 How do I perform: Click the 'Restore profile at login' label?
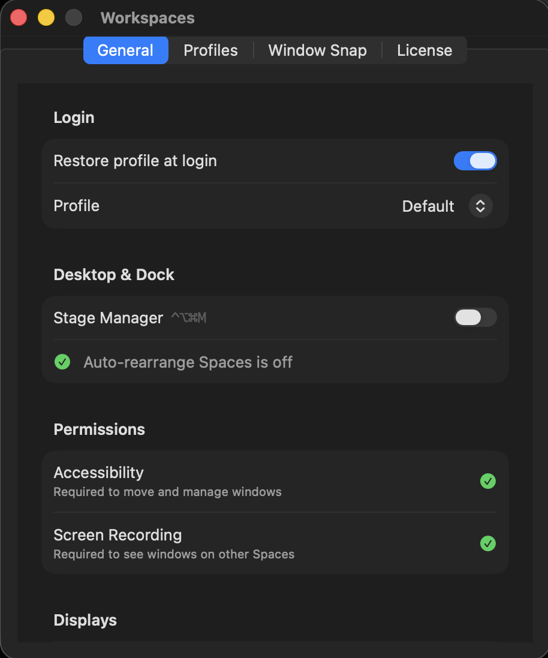[x=135, y=161]
